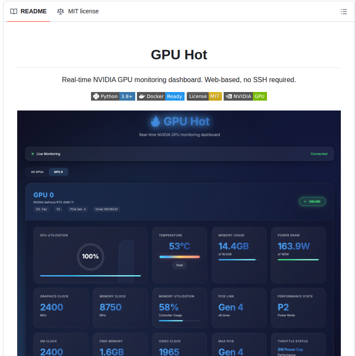Click the Connected status link
Screen dimensions: 355x356
319,153
